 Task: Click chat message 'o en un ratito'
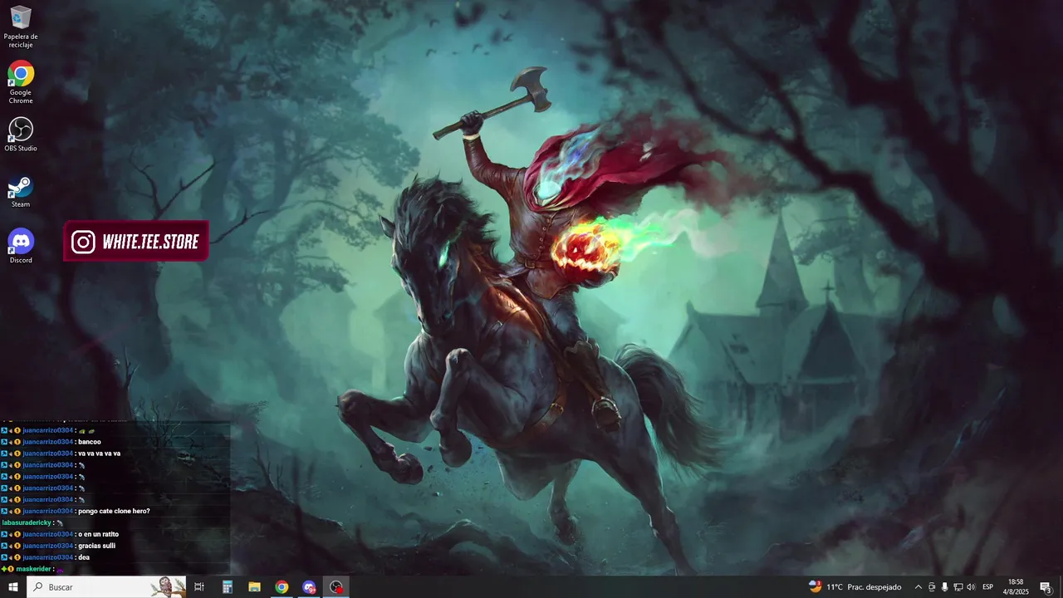99,534
